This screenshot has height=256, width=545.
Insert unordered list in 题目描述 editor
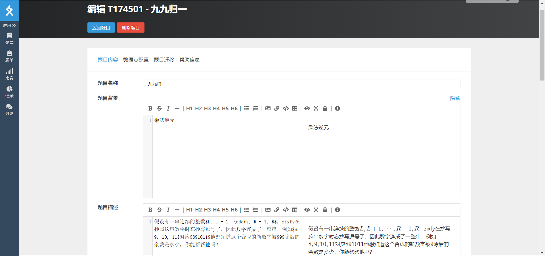coord(247,210)
